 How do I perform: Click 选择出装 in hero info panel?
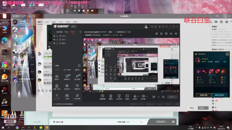[x=204, y=95]
